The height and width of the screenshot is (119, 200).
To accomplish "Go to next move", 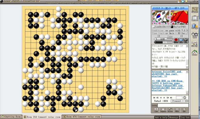I will [x=164, y=97].
